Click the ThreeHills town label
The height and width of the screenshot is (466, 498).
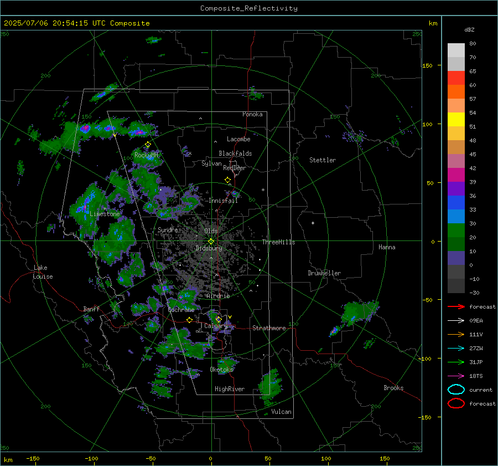278,242
